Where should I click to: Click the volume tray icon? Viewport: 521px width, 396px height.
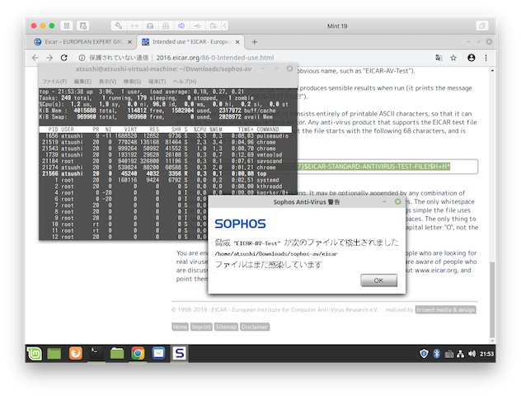coord(472,354)
